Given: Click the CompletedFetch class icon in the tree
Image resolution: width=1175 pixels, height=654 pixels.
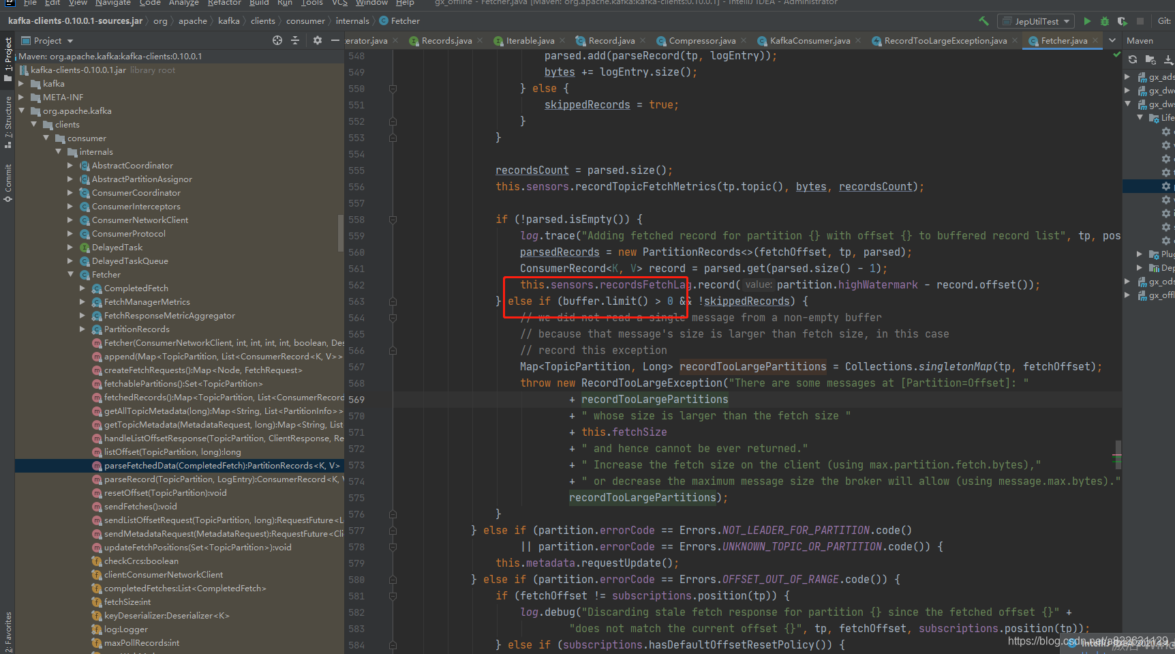Looking at the screenshot, I should click(97, 288).
